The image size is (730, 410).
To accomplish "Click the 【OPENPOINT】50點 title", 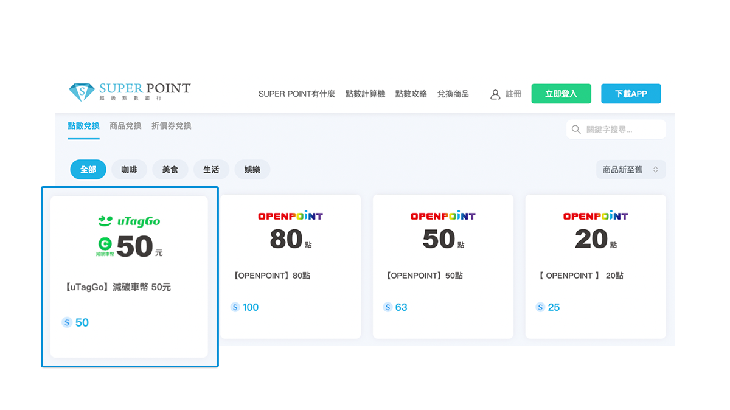I will tap(424, 276).
